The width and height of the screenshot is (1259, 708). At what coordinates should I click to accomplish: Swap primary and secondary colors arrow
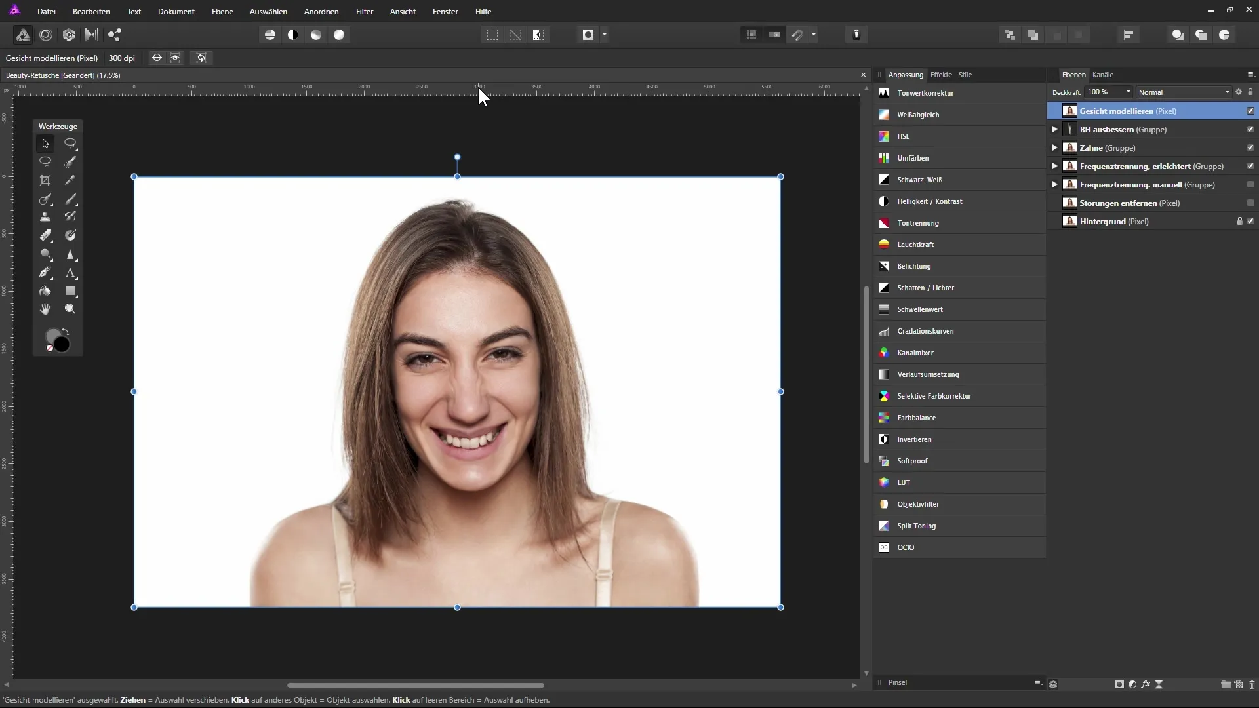click(66, 332)
